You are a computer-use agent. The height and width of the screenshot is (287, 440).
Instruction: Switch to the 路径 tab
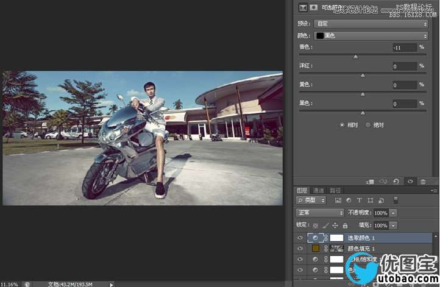click(x=335, y=191)
